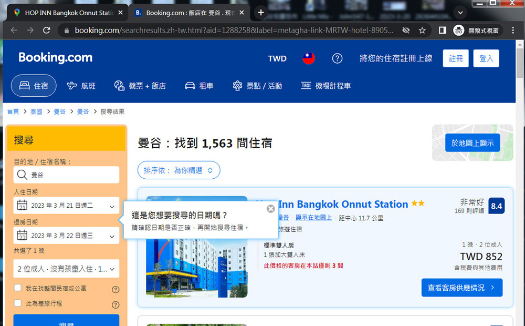
Task: Click 查看客房供應情況 availability button
Action: click(x=461, y=288)
